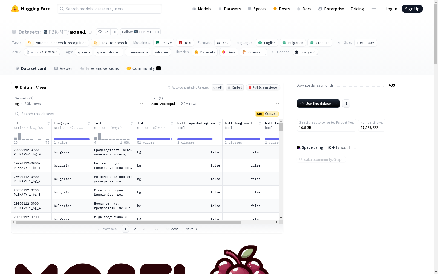The width and height of the screenshot is (438, 274).
Task: Open the Enterprise page
Action: click(331, 9)
